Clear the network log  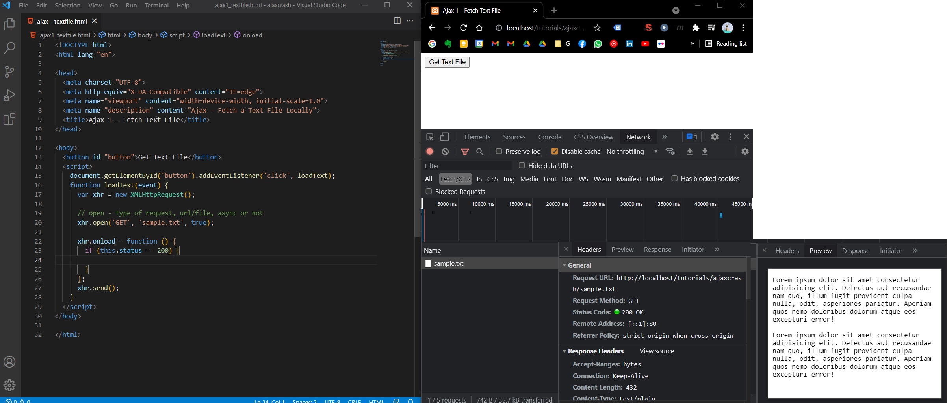[445, 152]
